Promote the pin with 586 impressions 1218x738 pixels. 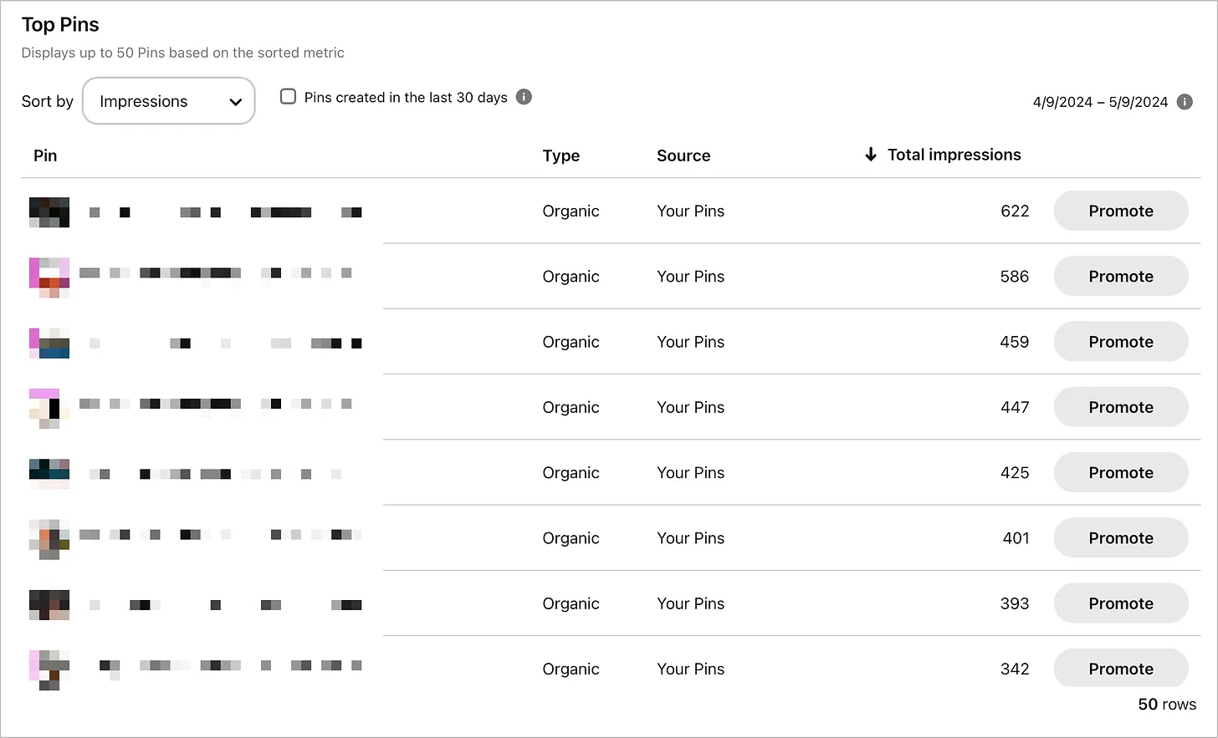tap(1120, 277)
